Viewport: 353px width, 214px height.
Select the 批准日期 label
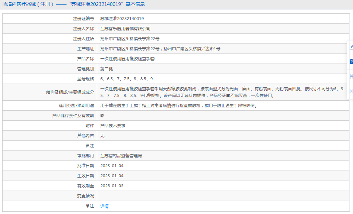point(86,166)
